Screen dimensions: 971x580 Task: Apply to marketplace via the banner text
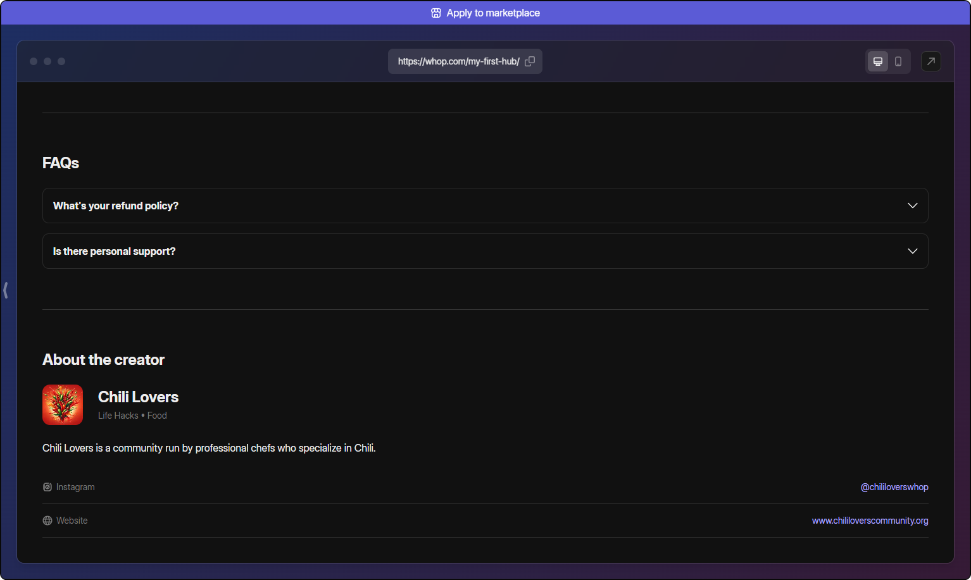tap(493, 13)
